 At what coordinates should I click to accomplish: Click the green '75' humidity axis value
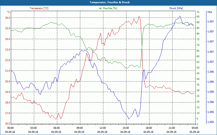pyautogui.click(x=198, y=39)
